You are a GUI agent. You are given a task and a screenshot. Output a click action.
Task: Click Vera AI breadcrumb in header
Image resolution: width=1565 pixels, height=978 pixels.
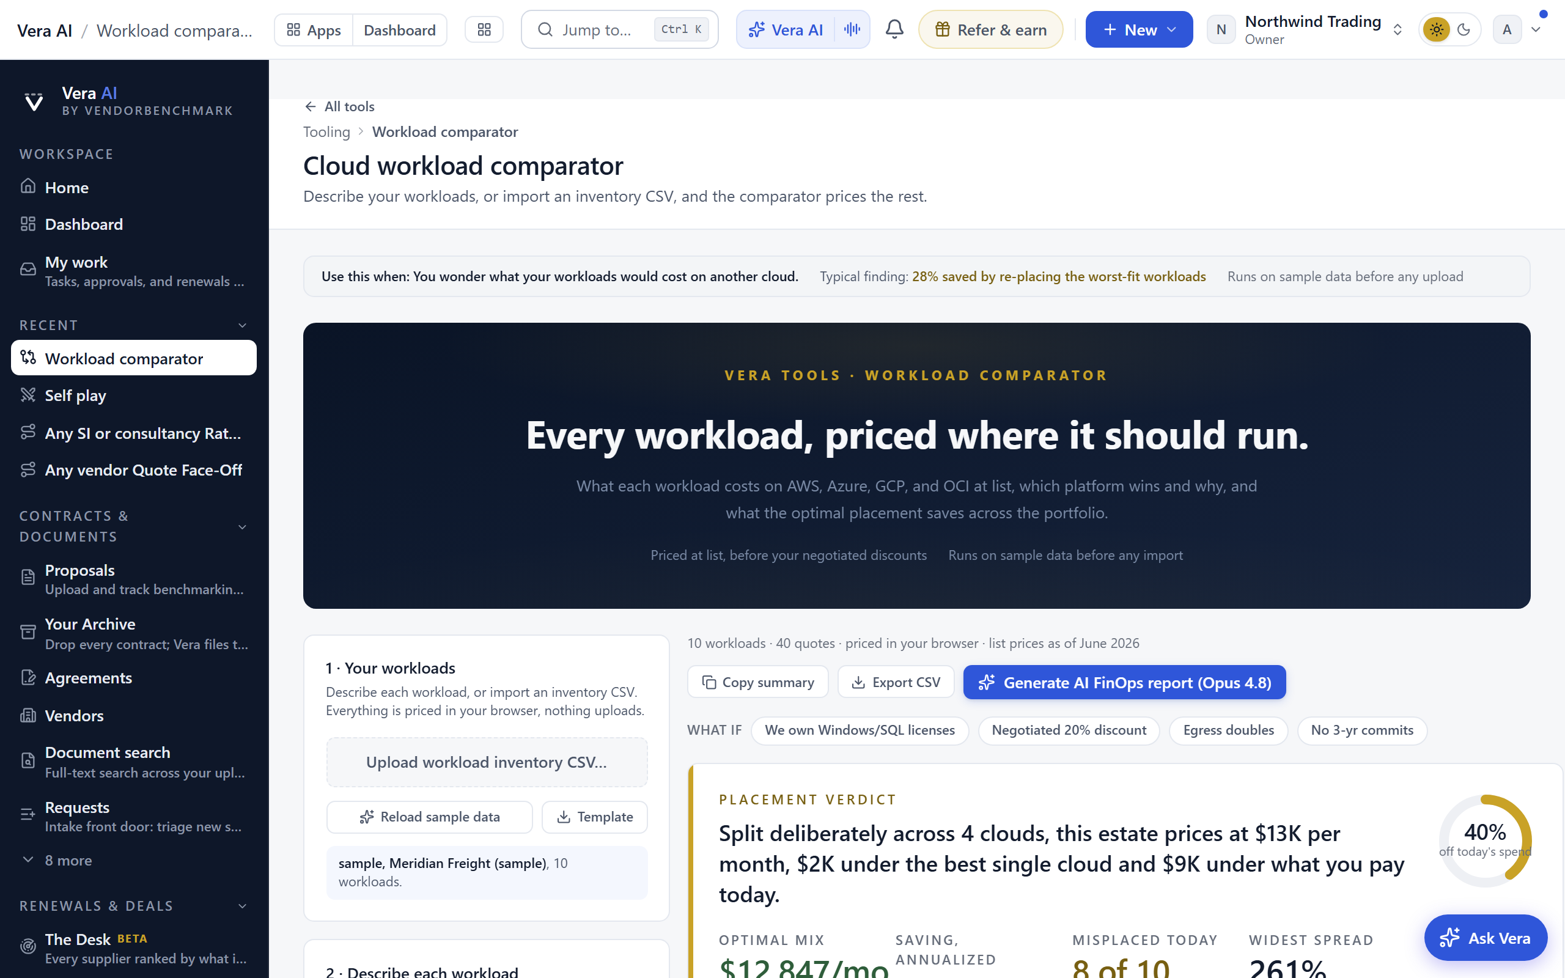click(45, 31)
